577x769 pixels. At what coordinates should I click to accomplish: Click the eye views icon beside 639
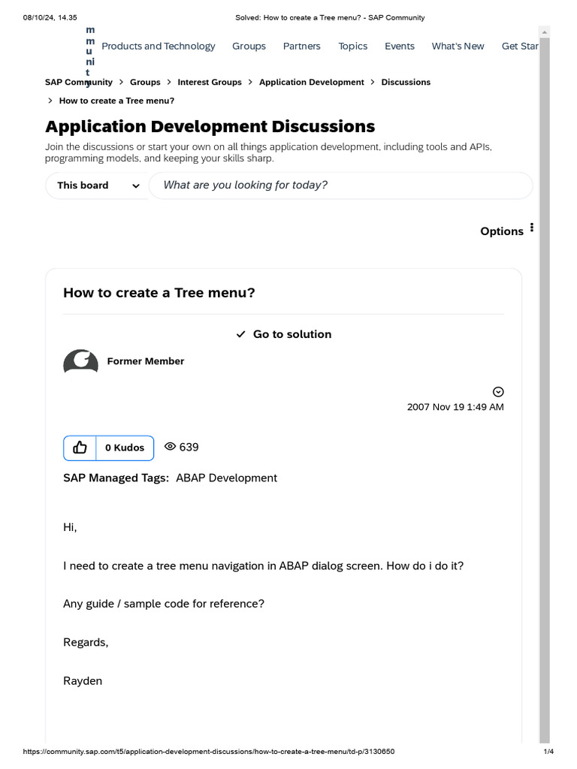coord(170,446)
